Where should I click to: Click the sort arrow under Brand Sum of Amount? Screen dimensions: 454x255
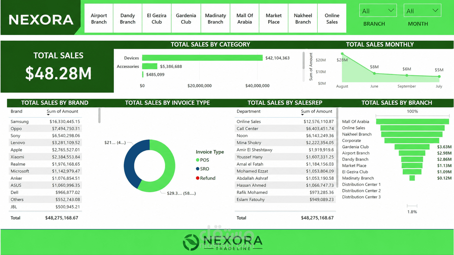coord(48,115)
